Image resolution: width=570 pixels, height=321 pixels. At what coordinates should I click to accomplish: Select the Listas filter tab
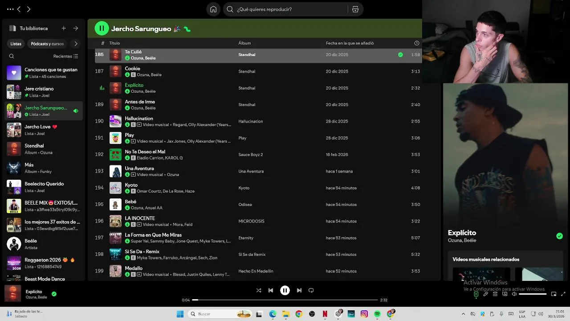pyautogui.click(x=16, y=44)
